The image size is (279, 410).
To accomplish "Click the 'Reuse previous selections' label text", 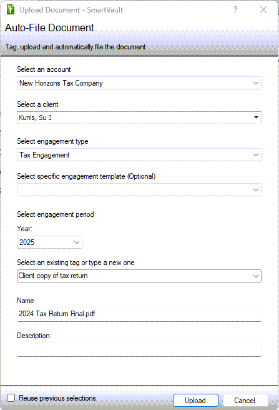I will pos(57,398).
